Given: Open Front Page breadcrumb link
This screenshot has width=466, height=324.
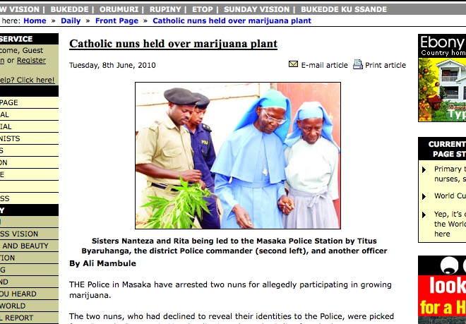Looking at the screenshot, I should [116, 20].
